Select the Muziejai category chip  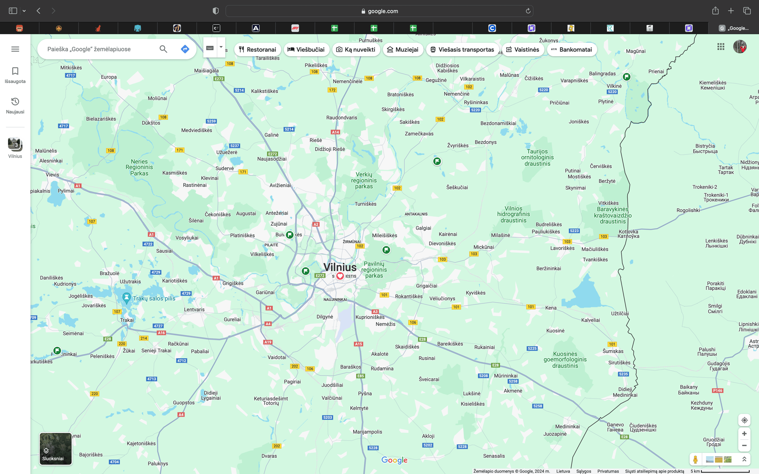click(403, 50)
